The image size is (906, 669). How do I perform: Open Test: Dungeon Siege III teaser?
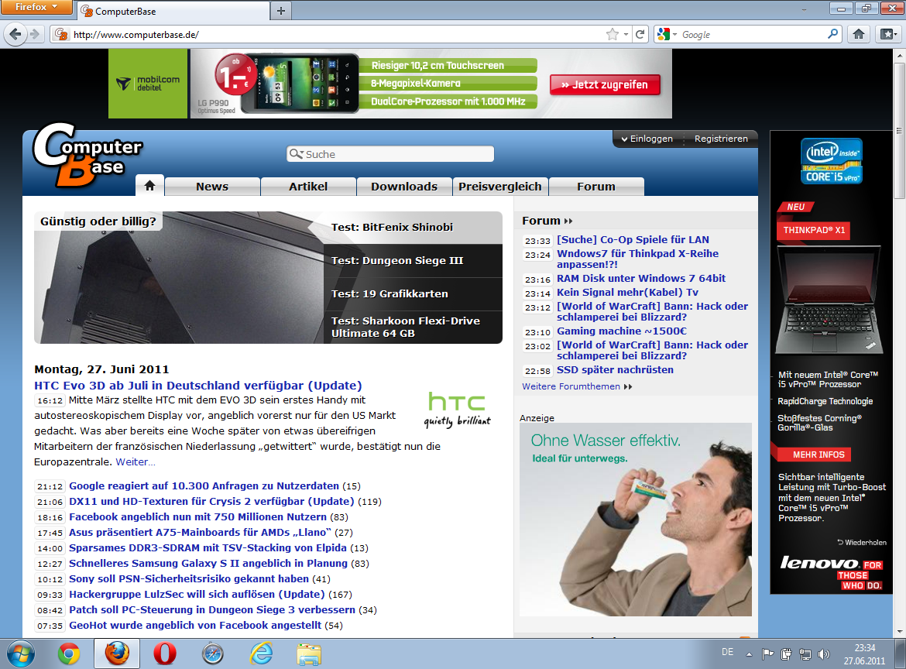413,260
